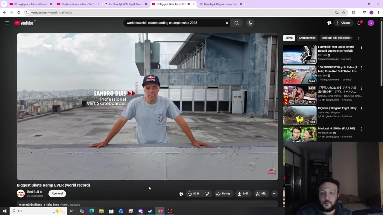Open options for SASUKE Ninja Warrior video
383x215 pixels.
pyautogui.click(x=361, y=88)
